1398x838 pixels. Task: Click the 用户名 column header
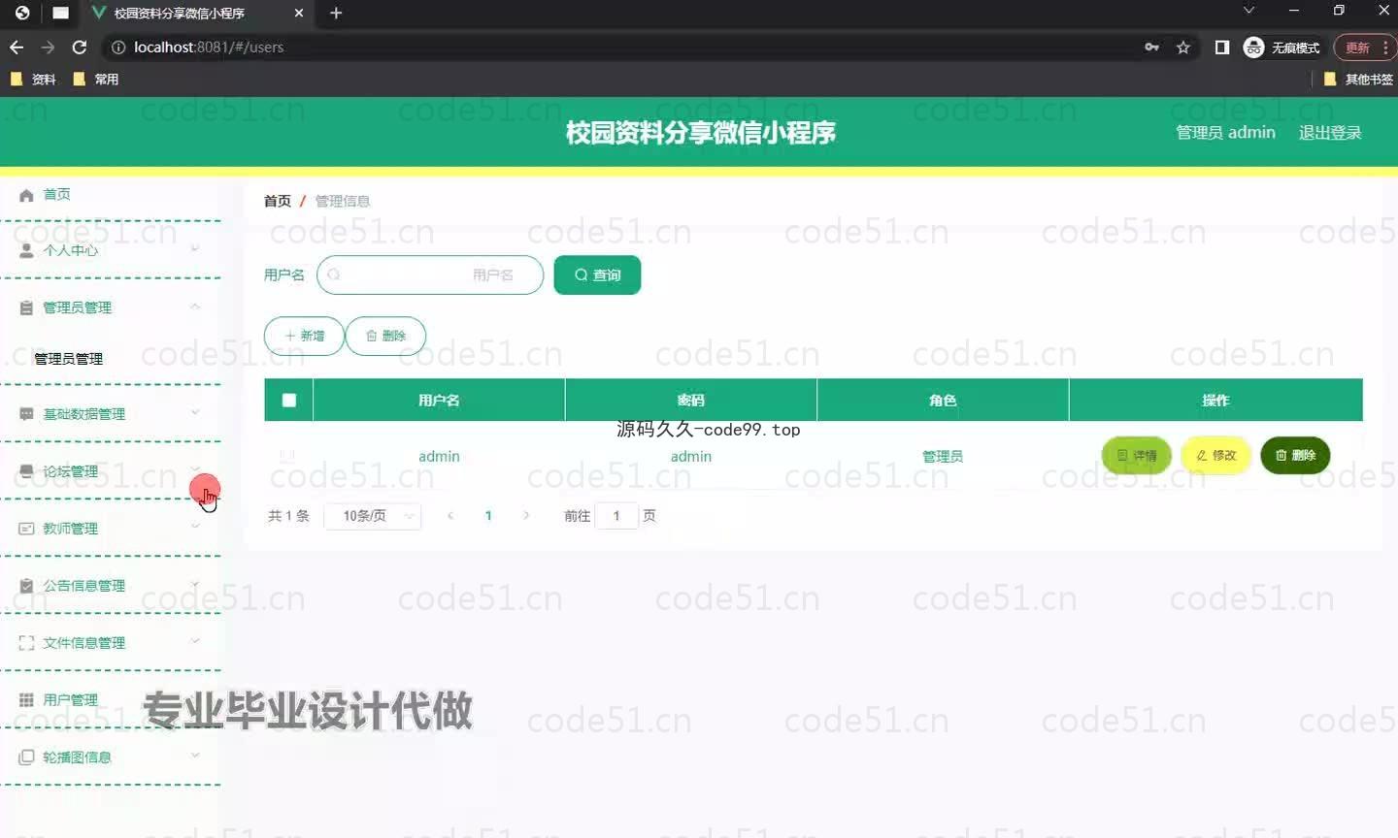439,400
